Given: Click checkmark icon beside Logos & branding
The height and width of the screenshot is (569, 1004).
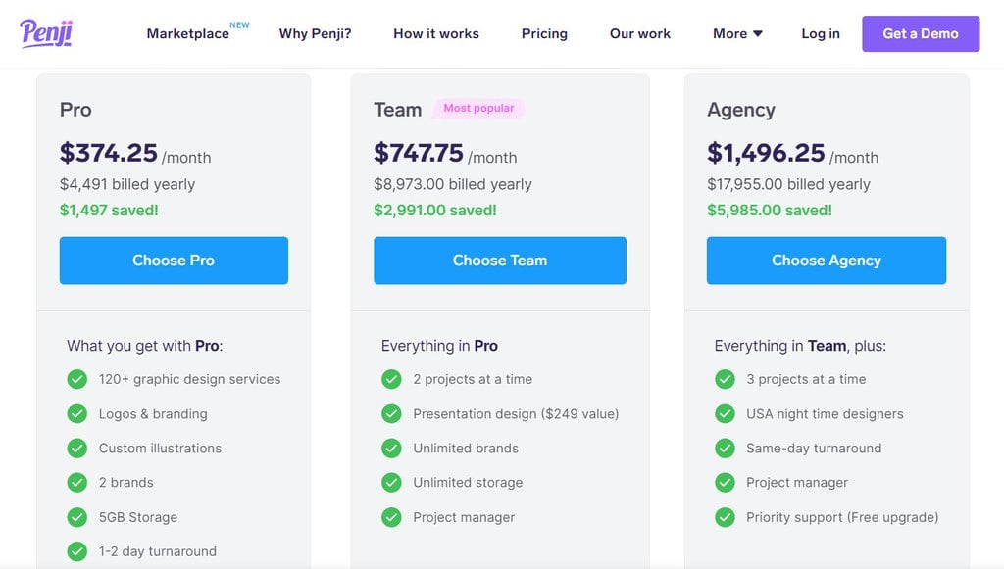Looking at the screenshot, I should (x=77, y=413).
